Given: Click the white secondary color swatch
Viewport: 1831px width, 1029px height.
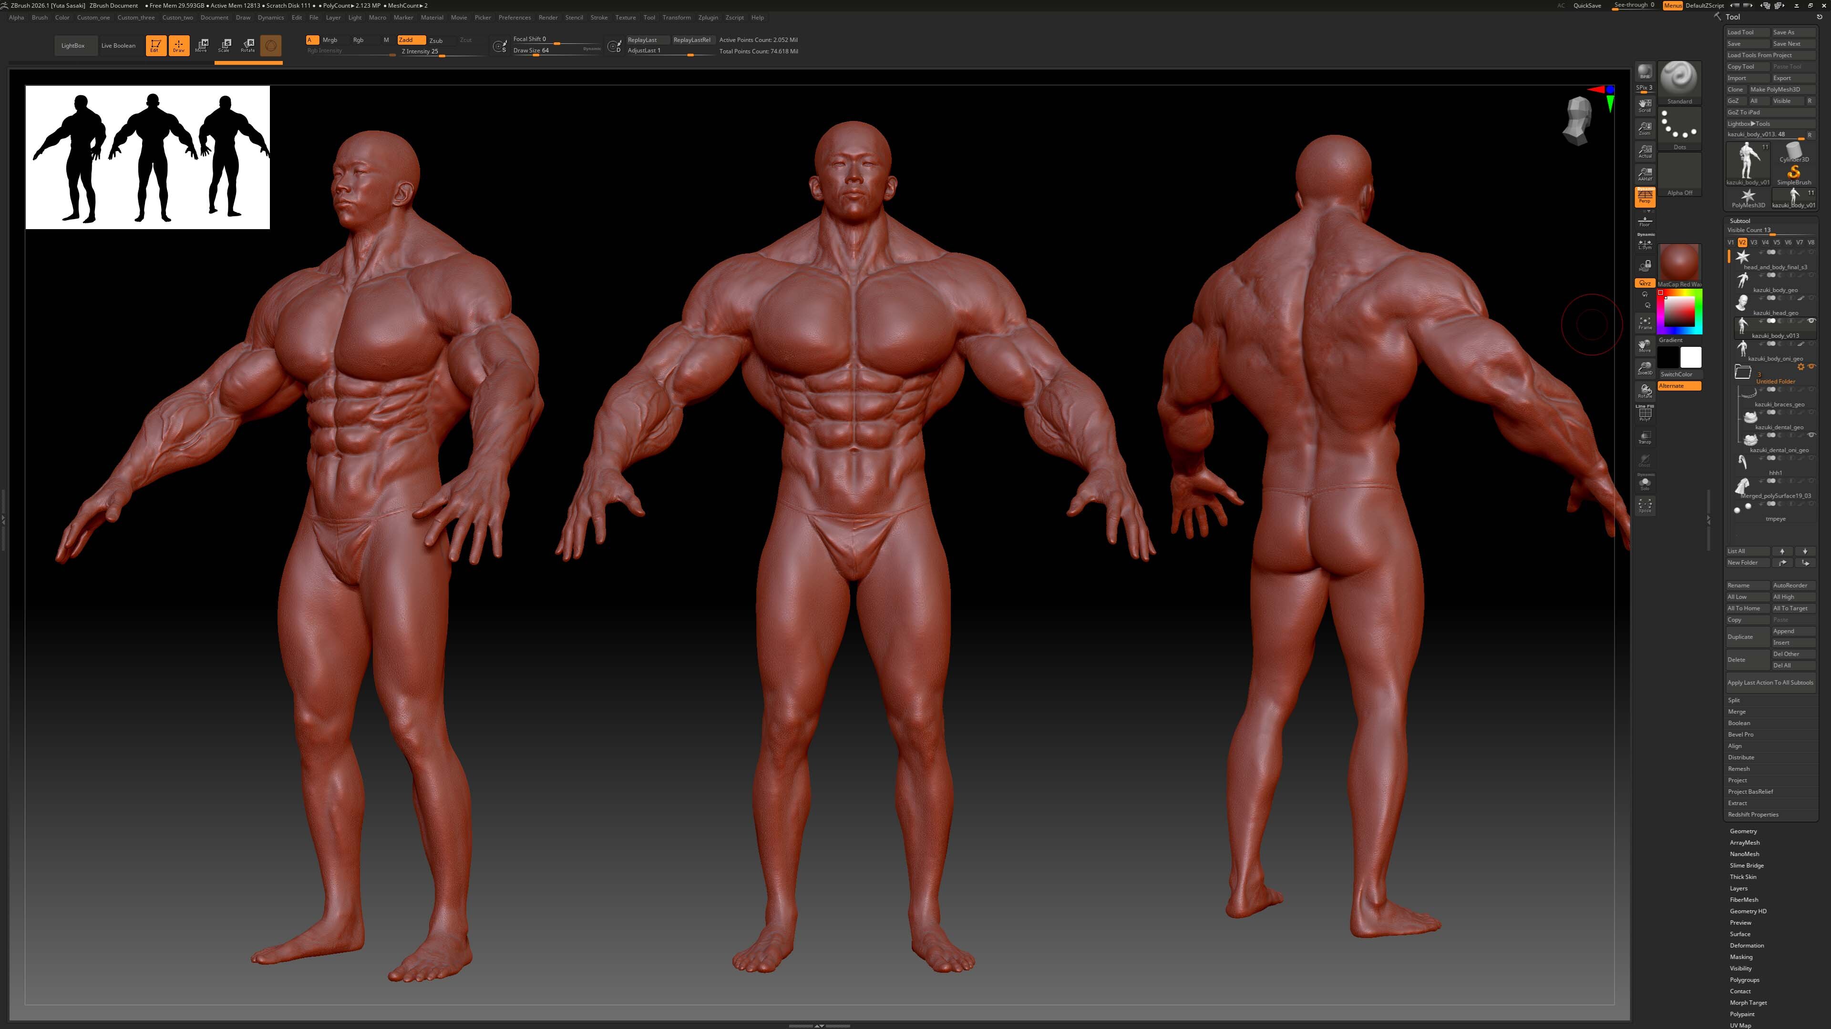Looking at the screenshot, I should pyautogui.click(x=1691, y=357).
